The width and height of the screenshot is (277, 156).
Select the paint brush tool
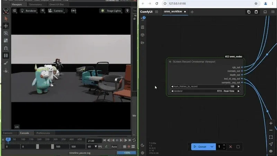(x=6, y=63)
